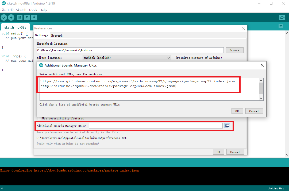Image resolution: width=289 pixels, height=191 pixels.
Task: Click the Open sketch up-arrow icon
Action: (x=27, y=18)
